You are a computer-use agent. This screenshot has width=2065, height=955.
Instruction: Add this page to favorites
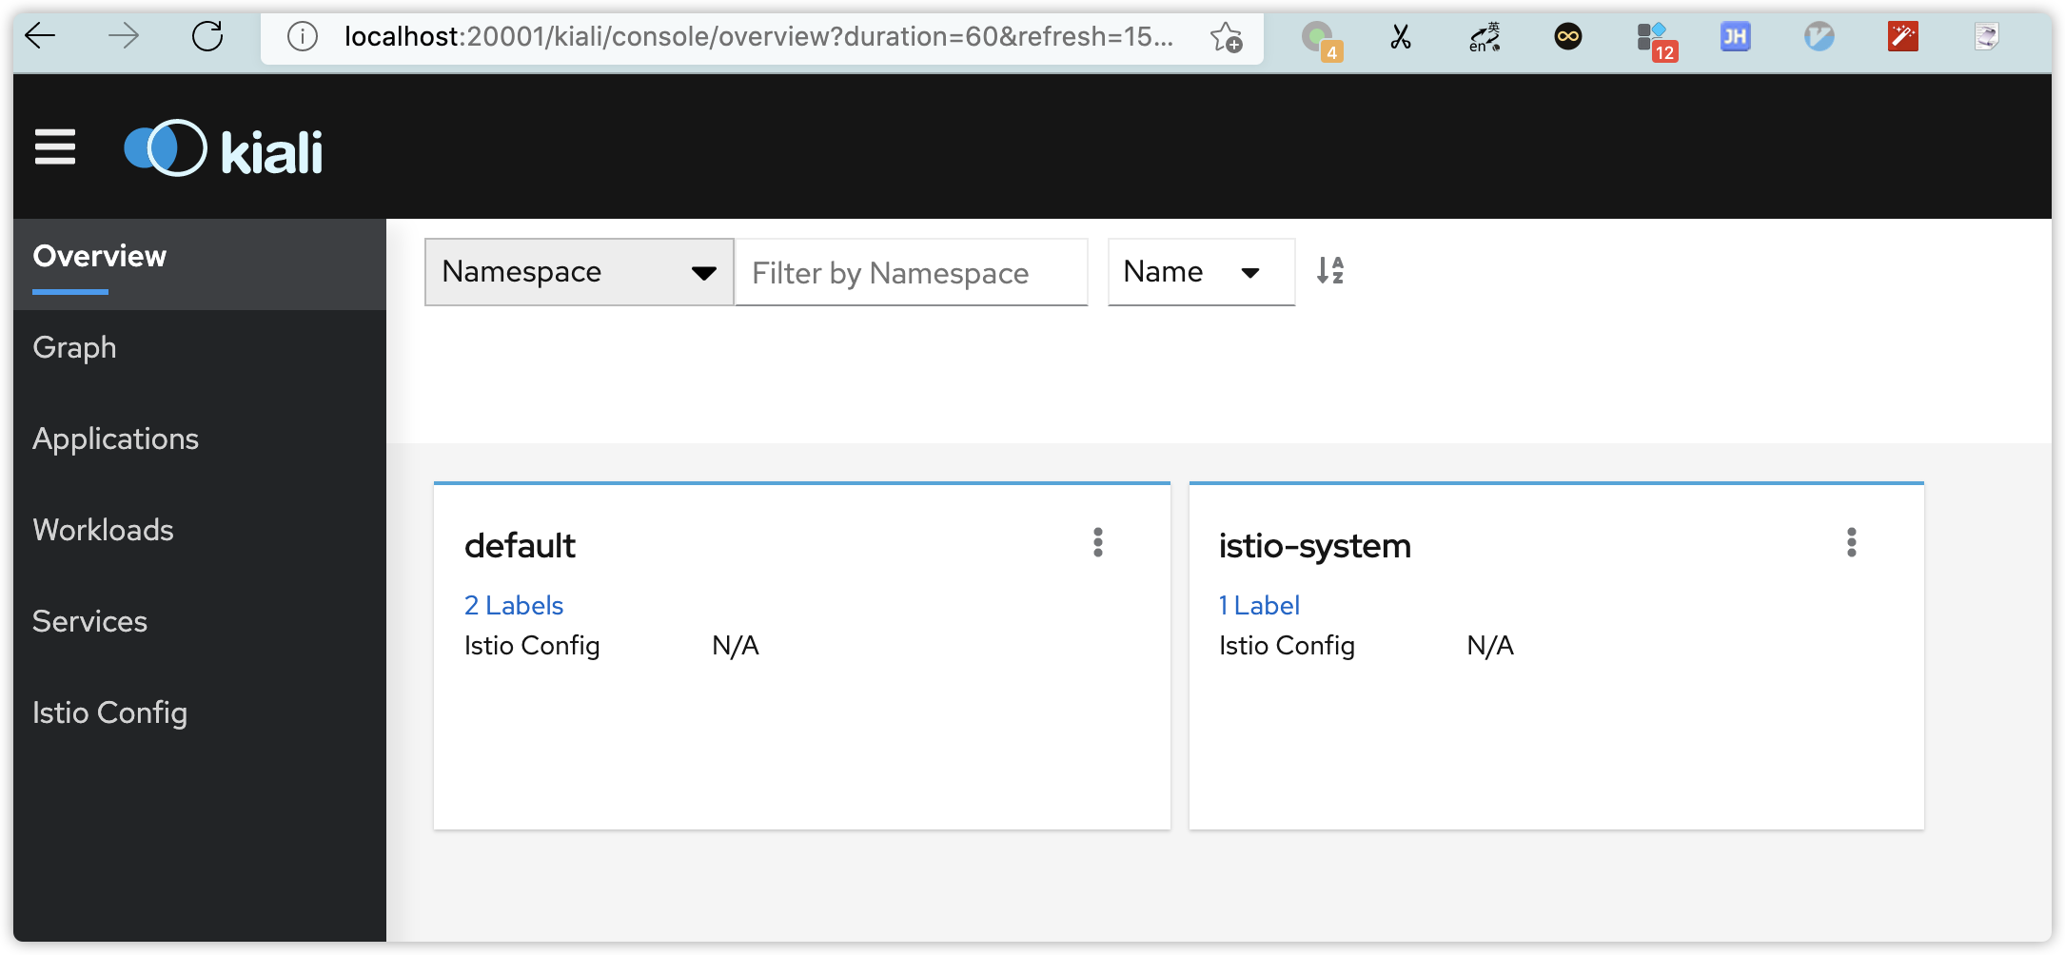(x=1226, y=36)
